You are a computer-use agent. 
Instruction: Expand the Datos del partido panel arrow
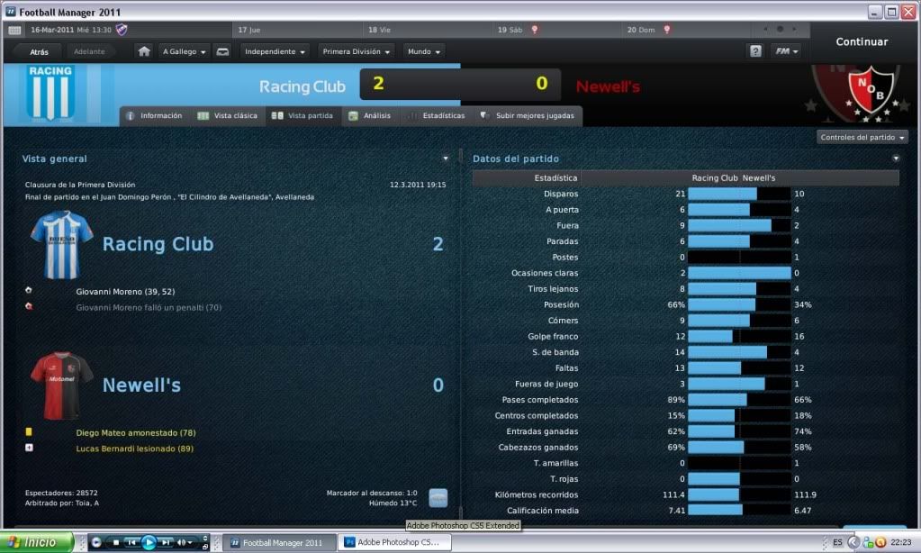click(x=896, y=159)
